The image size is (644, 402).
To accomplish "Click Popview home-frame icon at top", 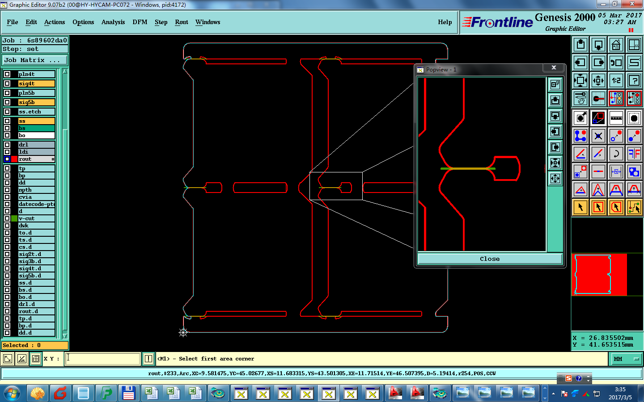I will coord(555,84).
